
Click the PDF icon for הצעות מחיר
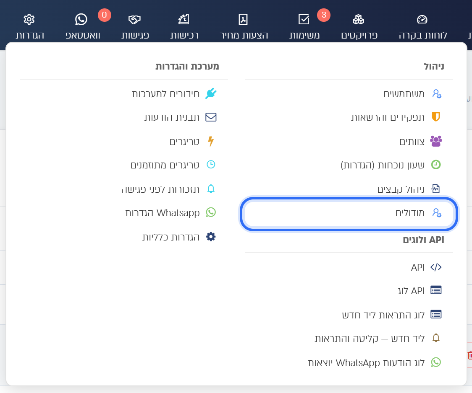coord(243,19)
